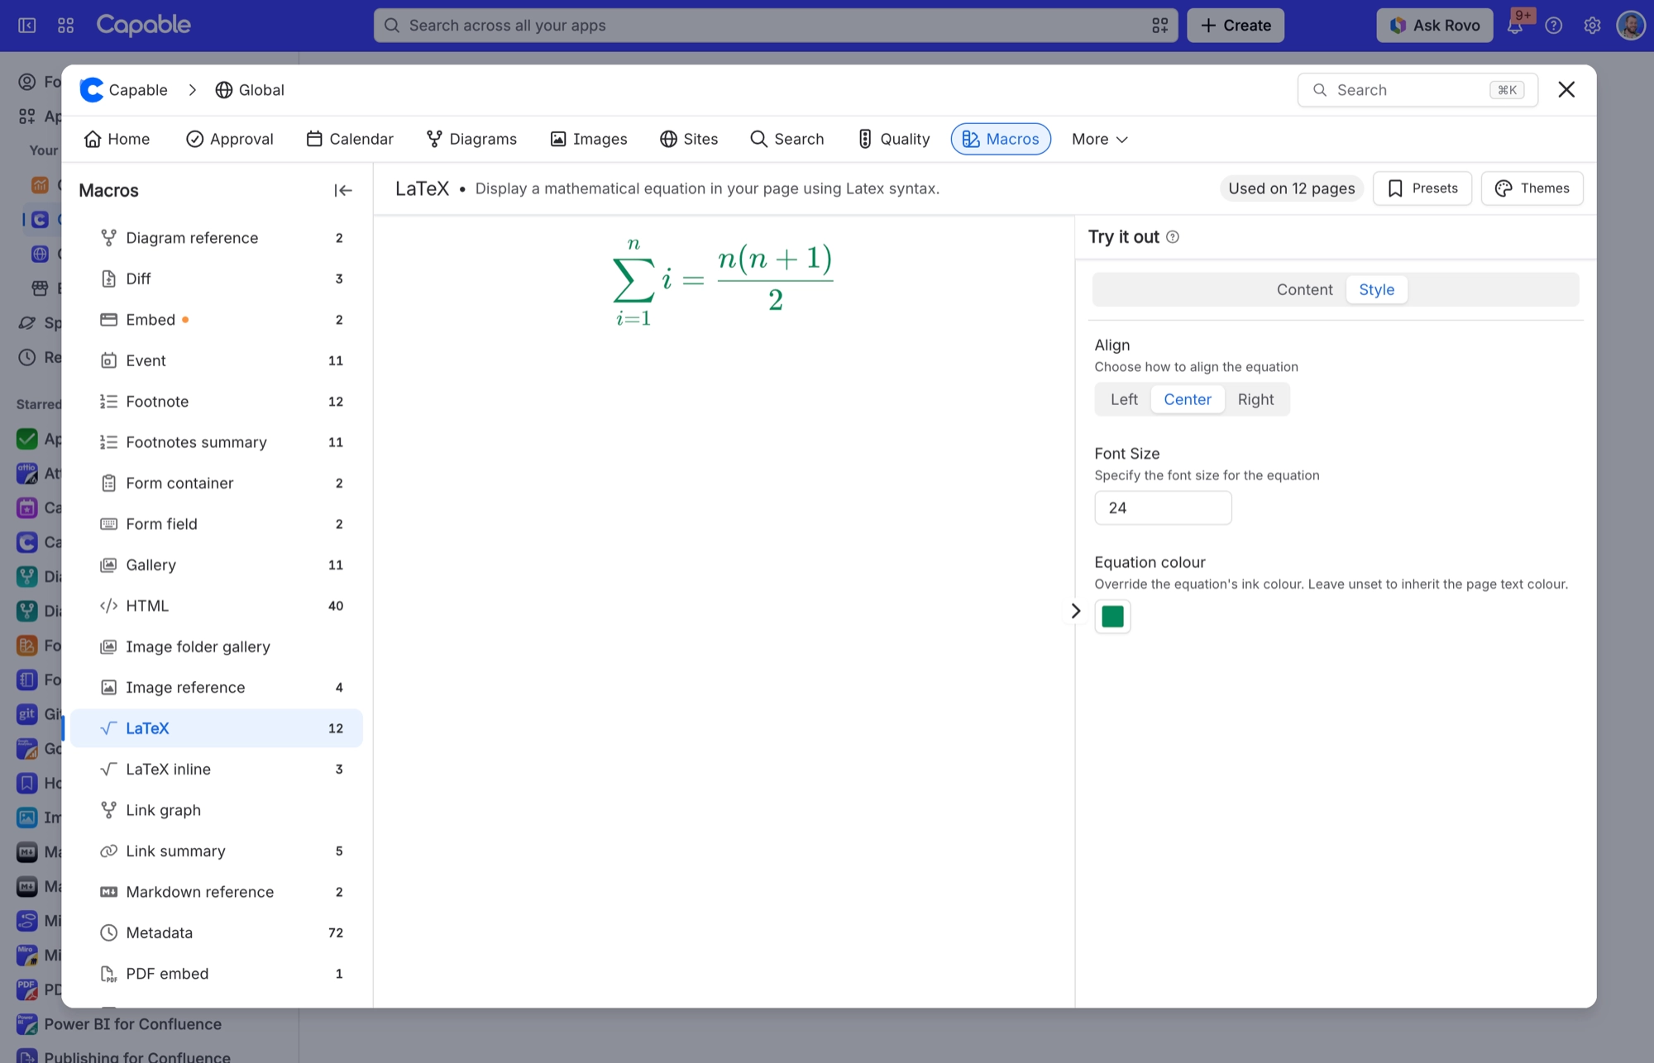Click the Font Size input field

(x=1163, y=508)
